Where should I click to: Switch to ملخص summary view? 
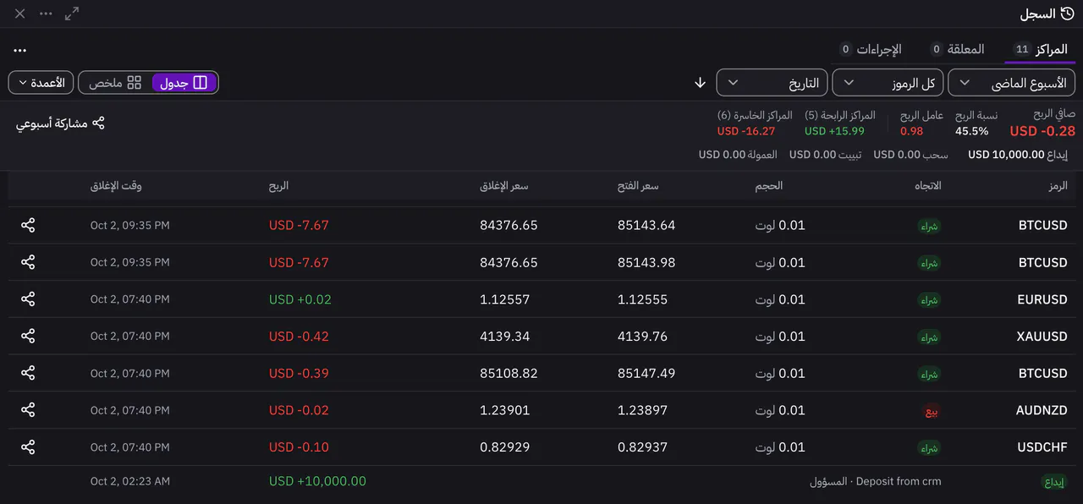[x=115, y=83]
